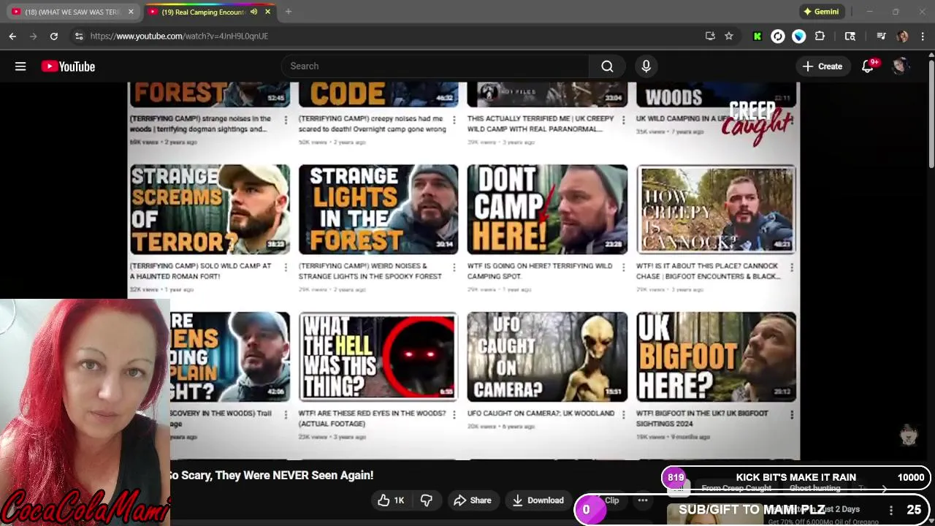Reload the current YouTube page

(54, 36)
